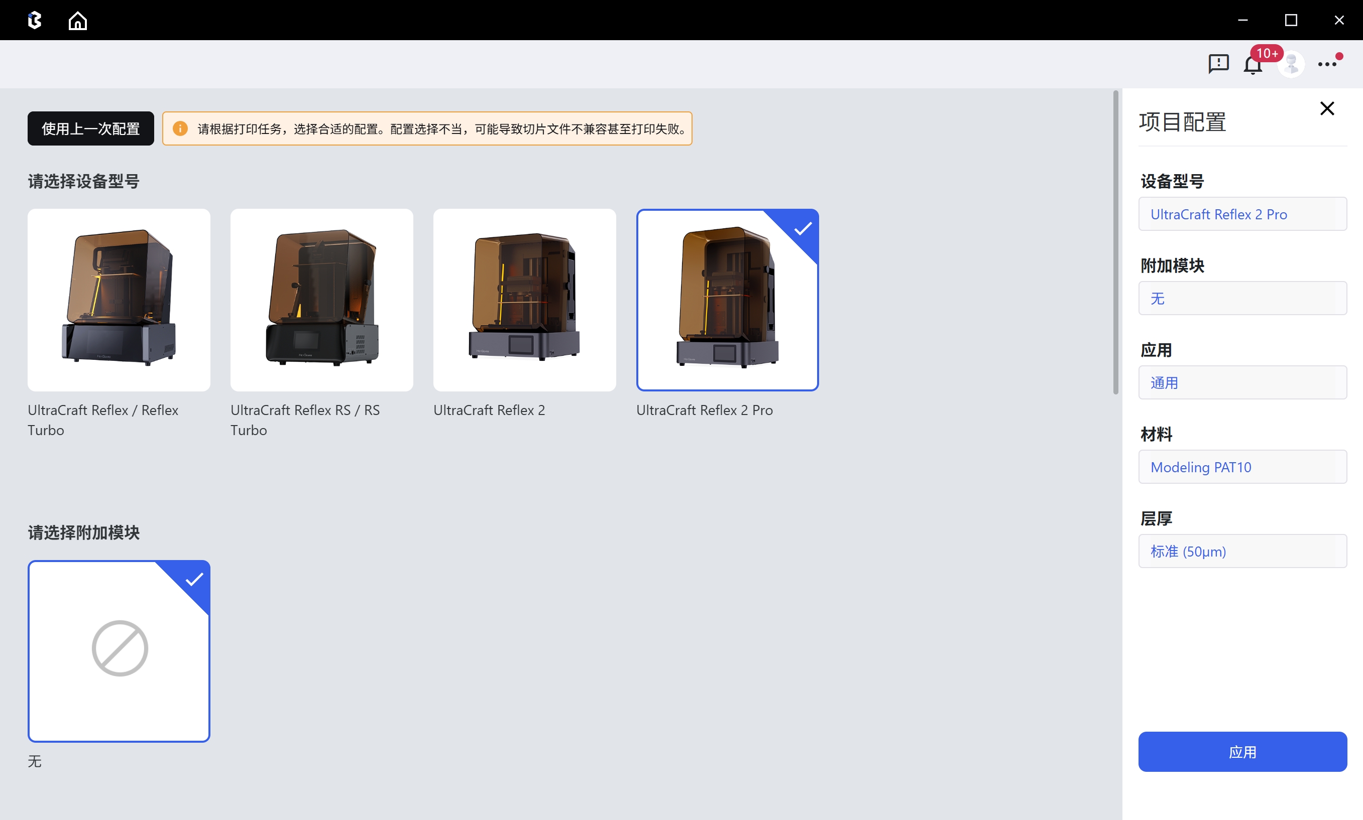The image size is (1363, 820).
Task: Click the 项目配置 panel title
Action: point(1183,122)
